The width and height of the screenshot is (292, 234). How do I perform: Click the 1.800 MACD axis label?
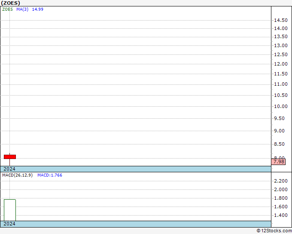281,198
